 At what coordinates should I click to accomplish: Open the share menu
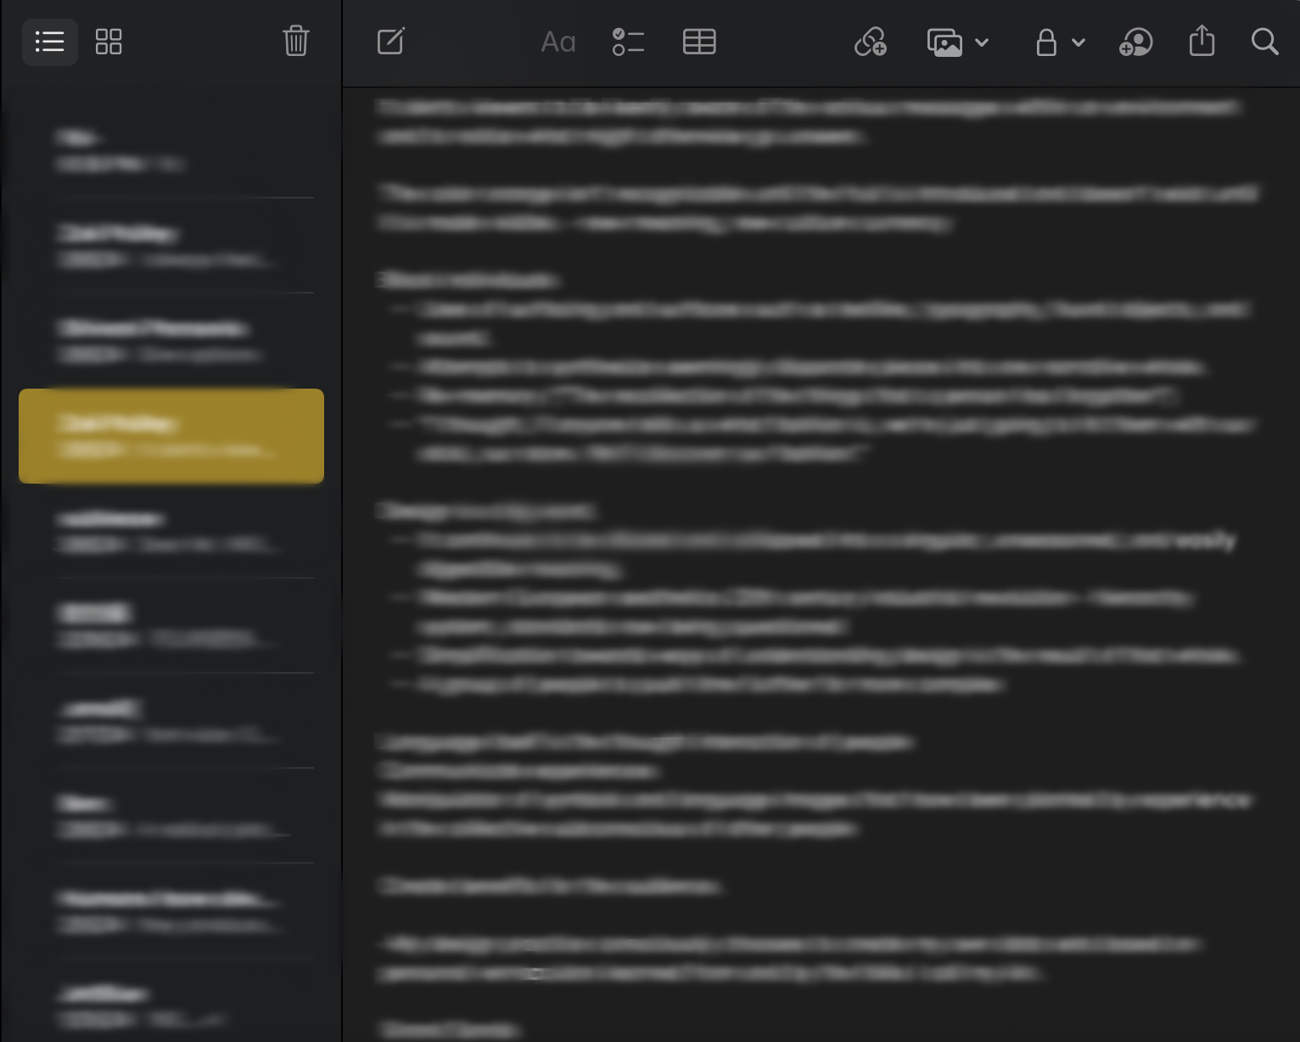(1202, 42)
